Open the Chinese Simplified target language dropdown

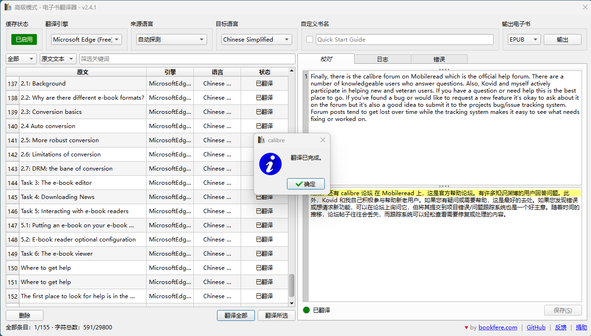pos(257,40)
